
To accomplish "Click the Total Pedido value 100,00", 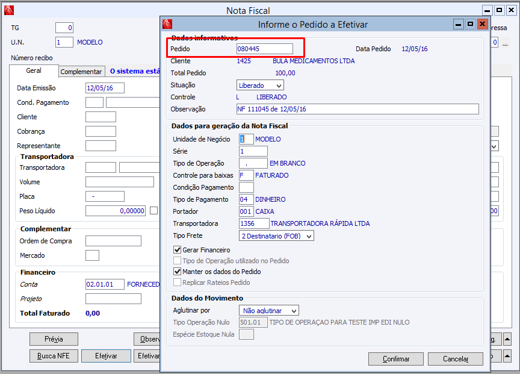I will click(x=285, y=73).
